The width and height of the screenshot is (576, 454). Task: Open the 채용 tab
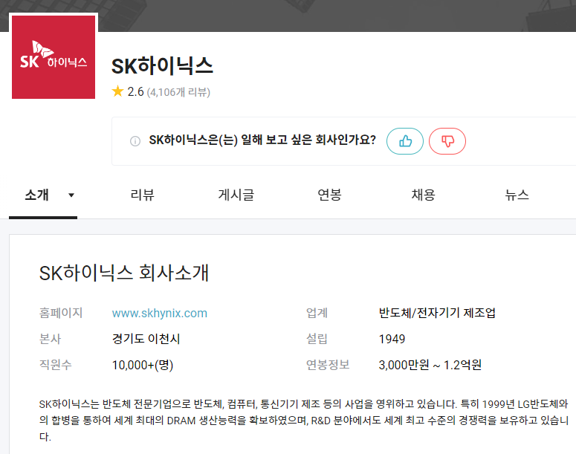tap(423, 195)
